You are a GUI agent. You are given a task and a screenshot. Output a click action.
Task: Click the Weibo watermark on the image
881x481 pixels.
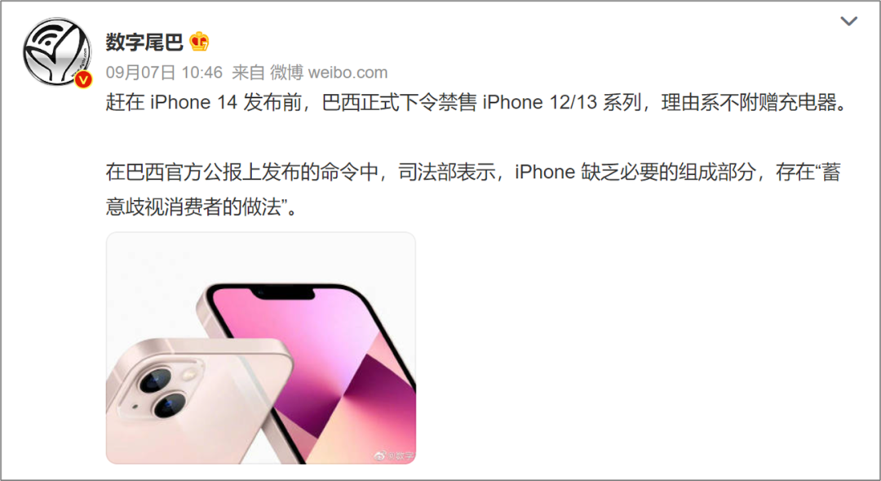[395, 455]
